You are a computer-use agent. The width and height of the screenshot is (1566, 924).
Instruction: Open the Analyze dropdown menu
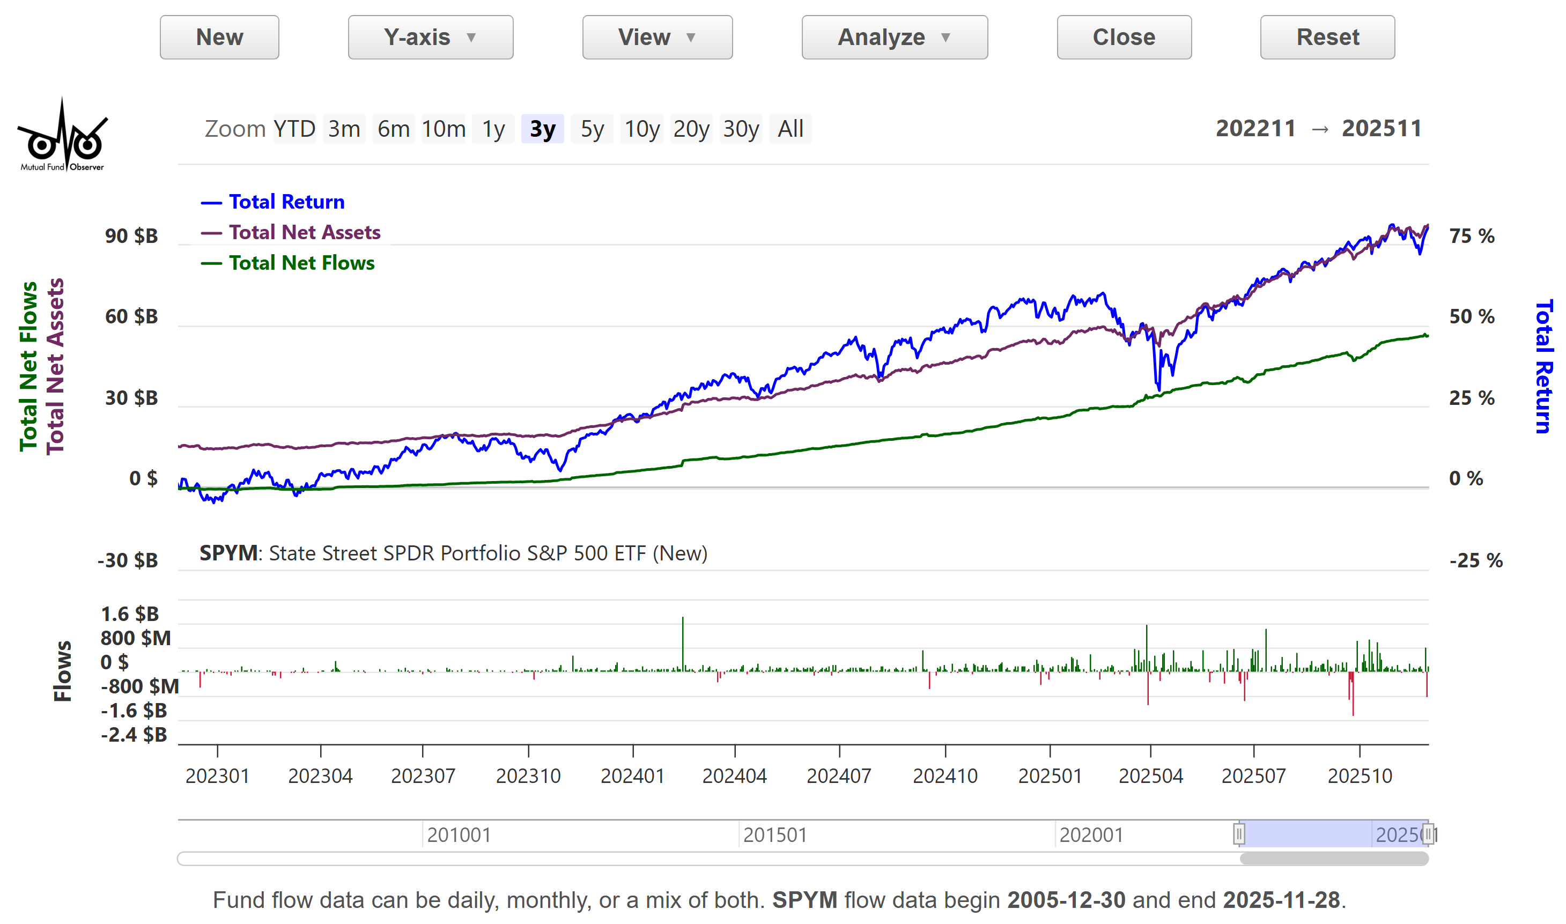894,38
